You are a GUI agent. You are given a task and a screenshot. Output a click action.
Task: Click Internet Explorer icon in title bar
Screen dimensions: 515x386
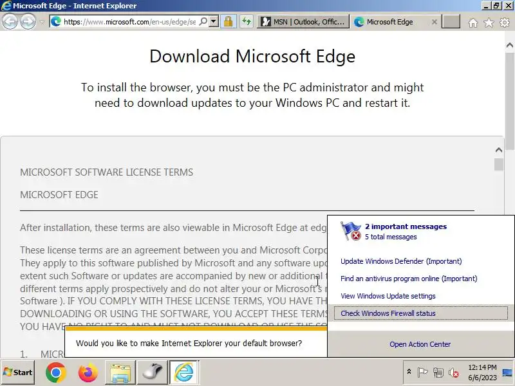pos(6,5)
